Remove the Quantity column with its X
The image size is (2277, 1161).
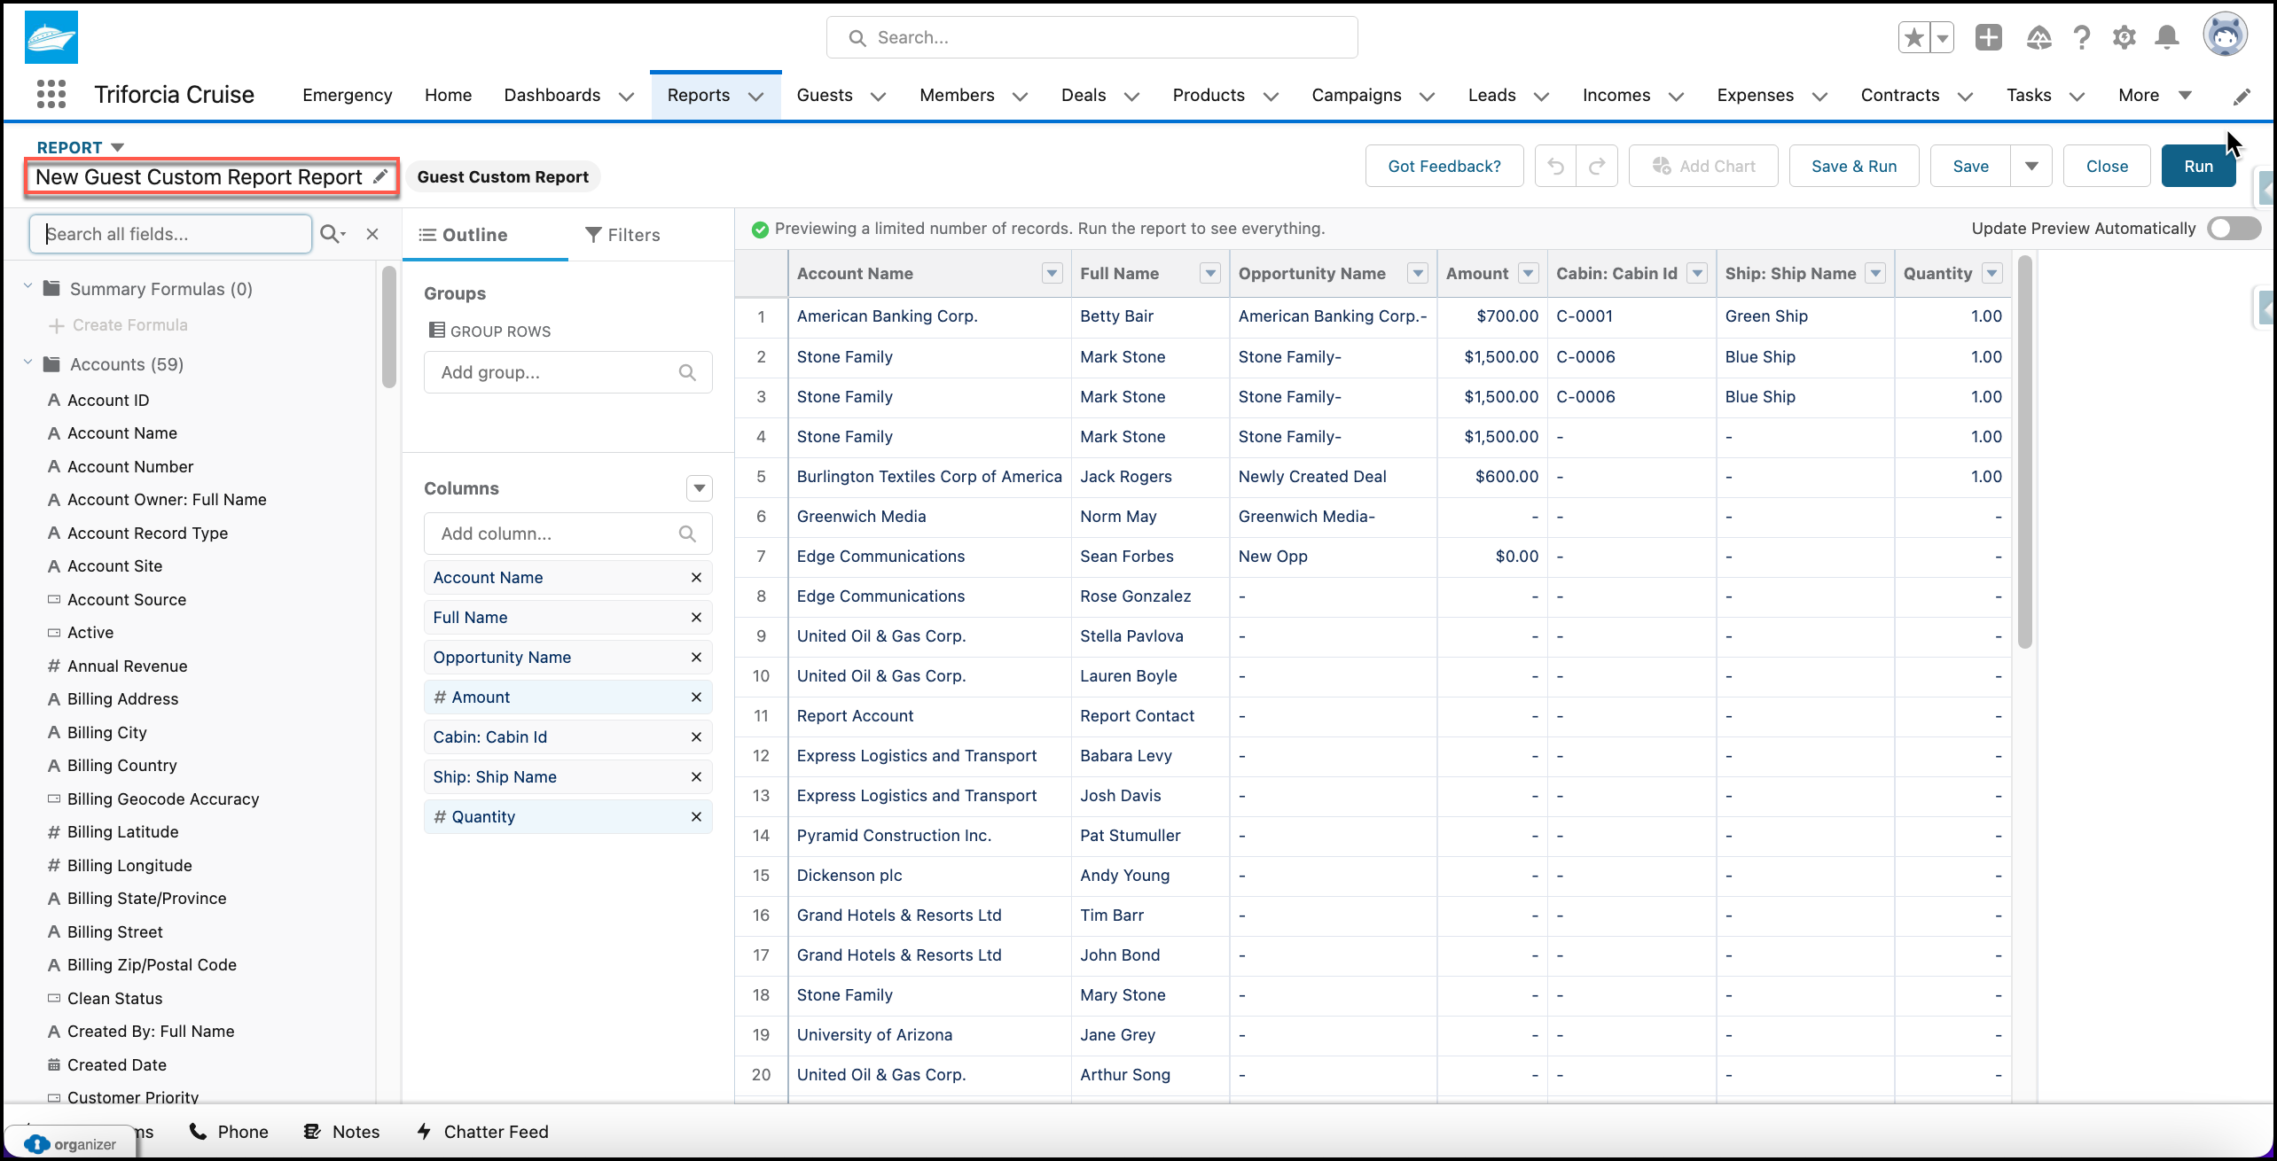(696, 816)
